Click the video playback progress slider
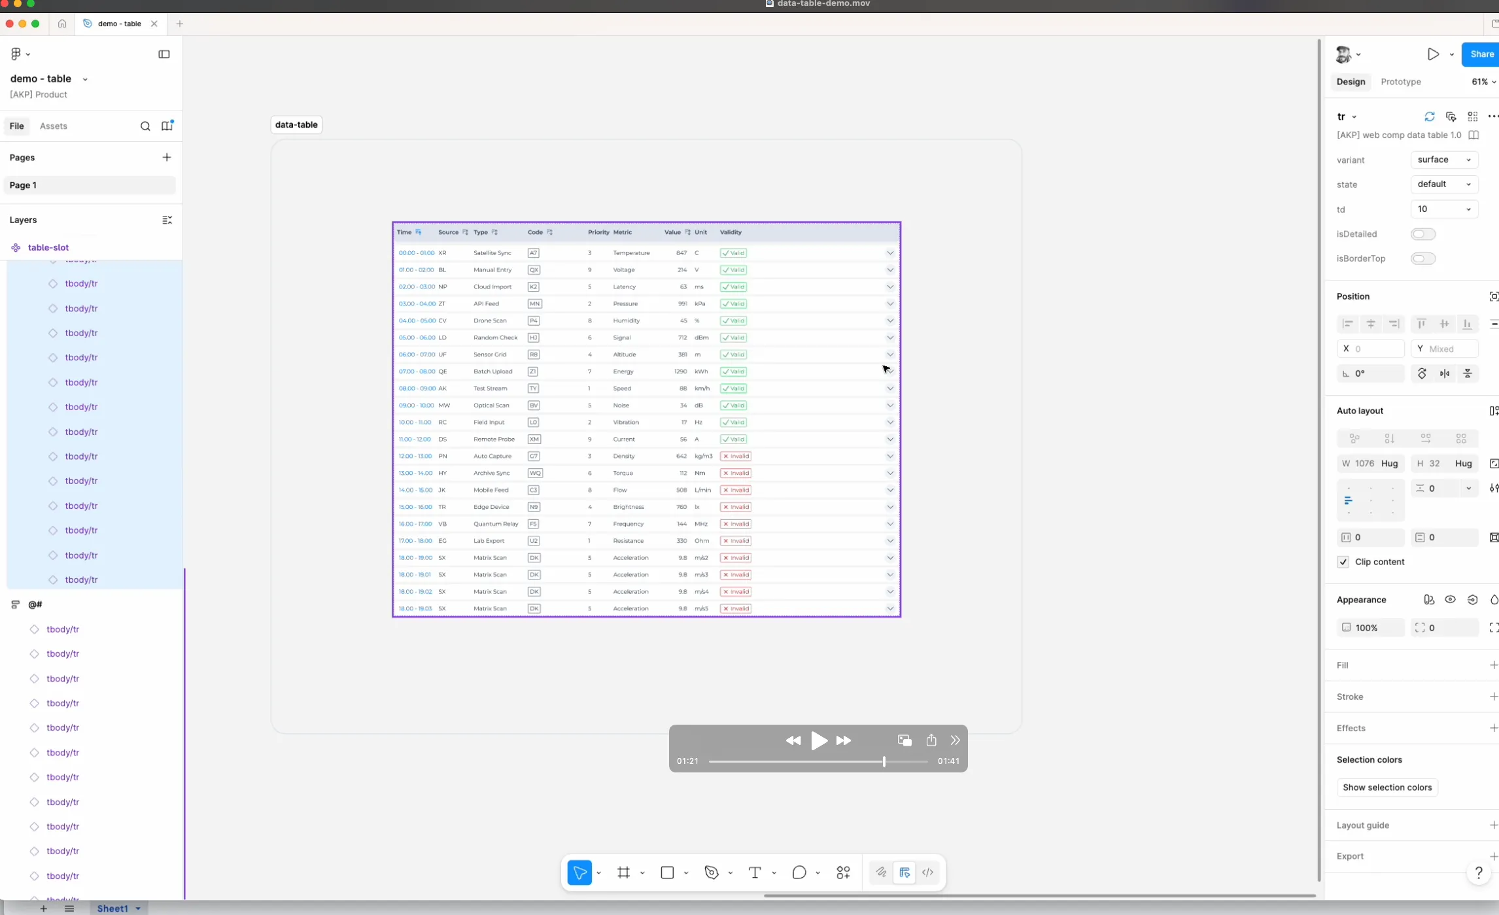1499x915 pixels. click(x=818, y=761)
